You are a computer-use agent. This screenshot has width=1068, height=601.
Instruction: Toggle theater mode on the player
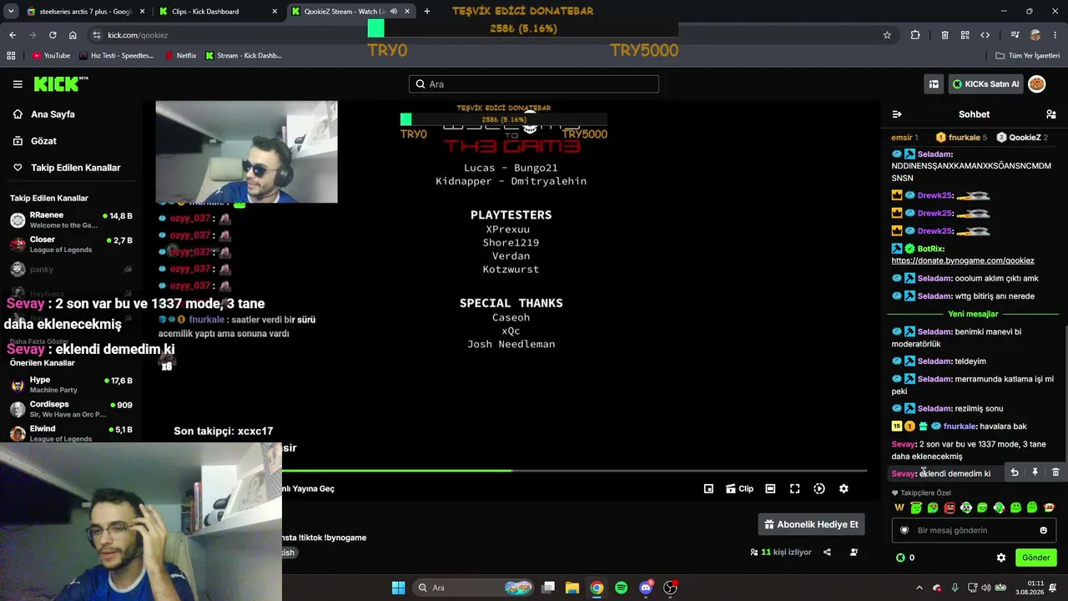click(770, 488)
